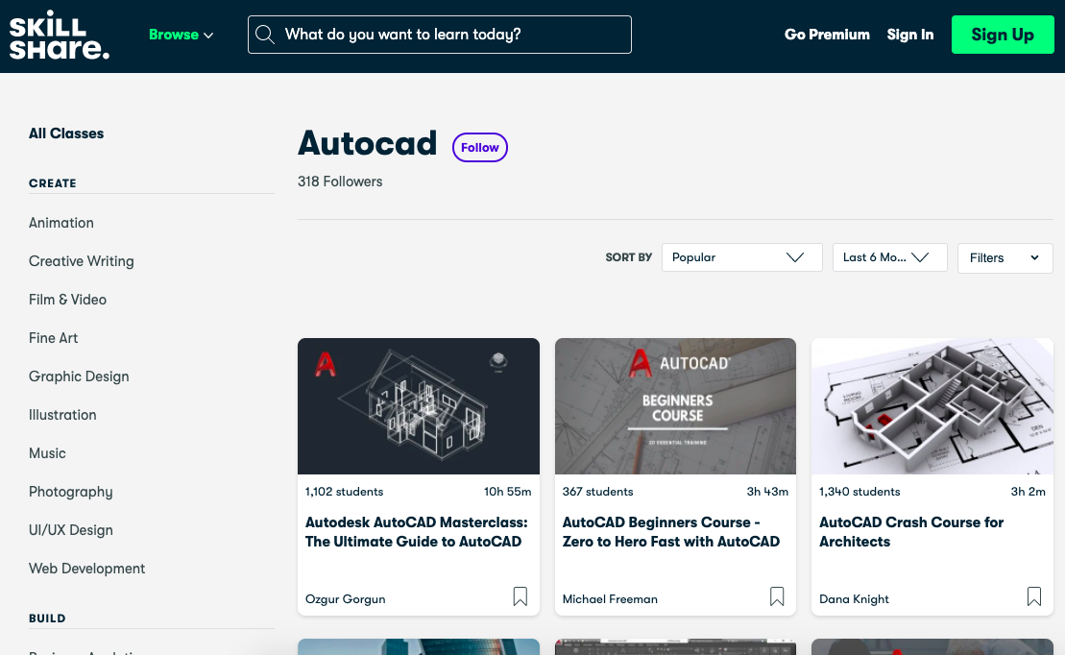Click the BUILD section heading

47,619
